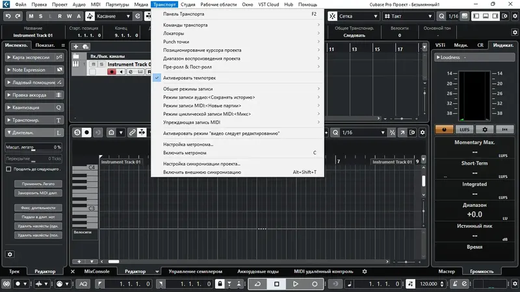Toggle lower zone visibility button

pos(486,16)
